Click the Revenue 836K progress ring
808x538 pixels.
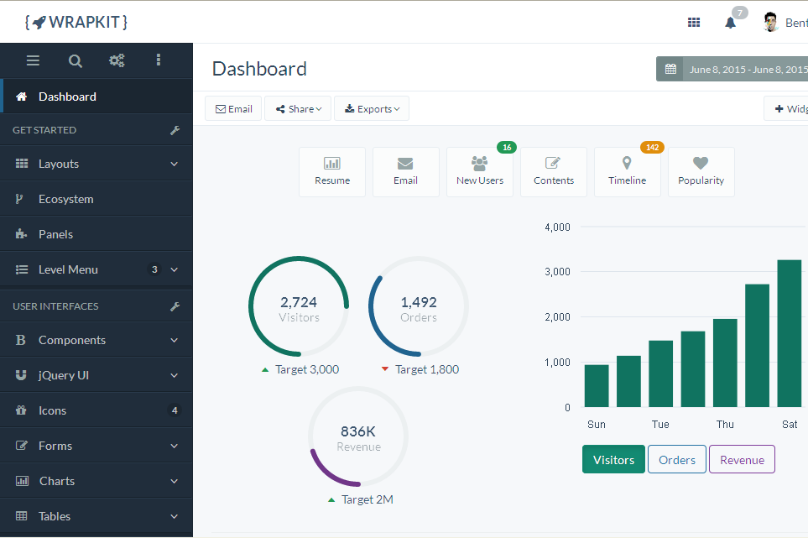pos(358,436)
